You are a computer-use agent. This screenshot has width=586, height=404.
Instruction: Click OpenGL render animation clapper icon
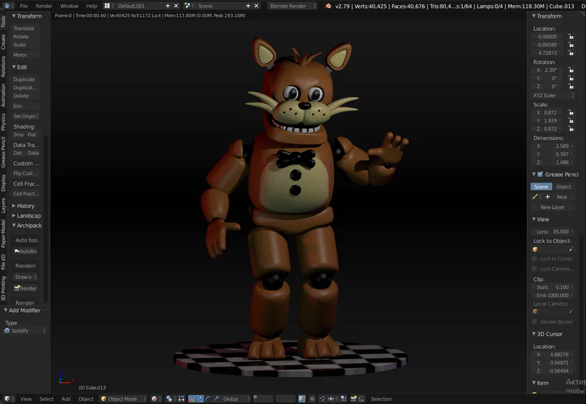[361, 399]
